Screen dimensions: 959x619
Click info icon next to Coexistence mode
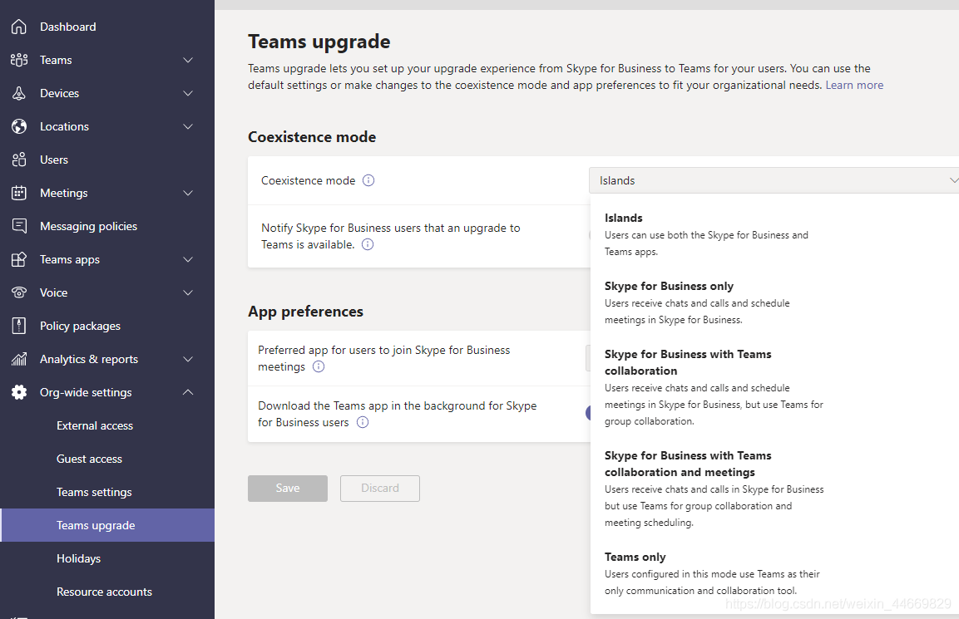click(368, 180)
